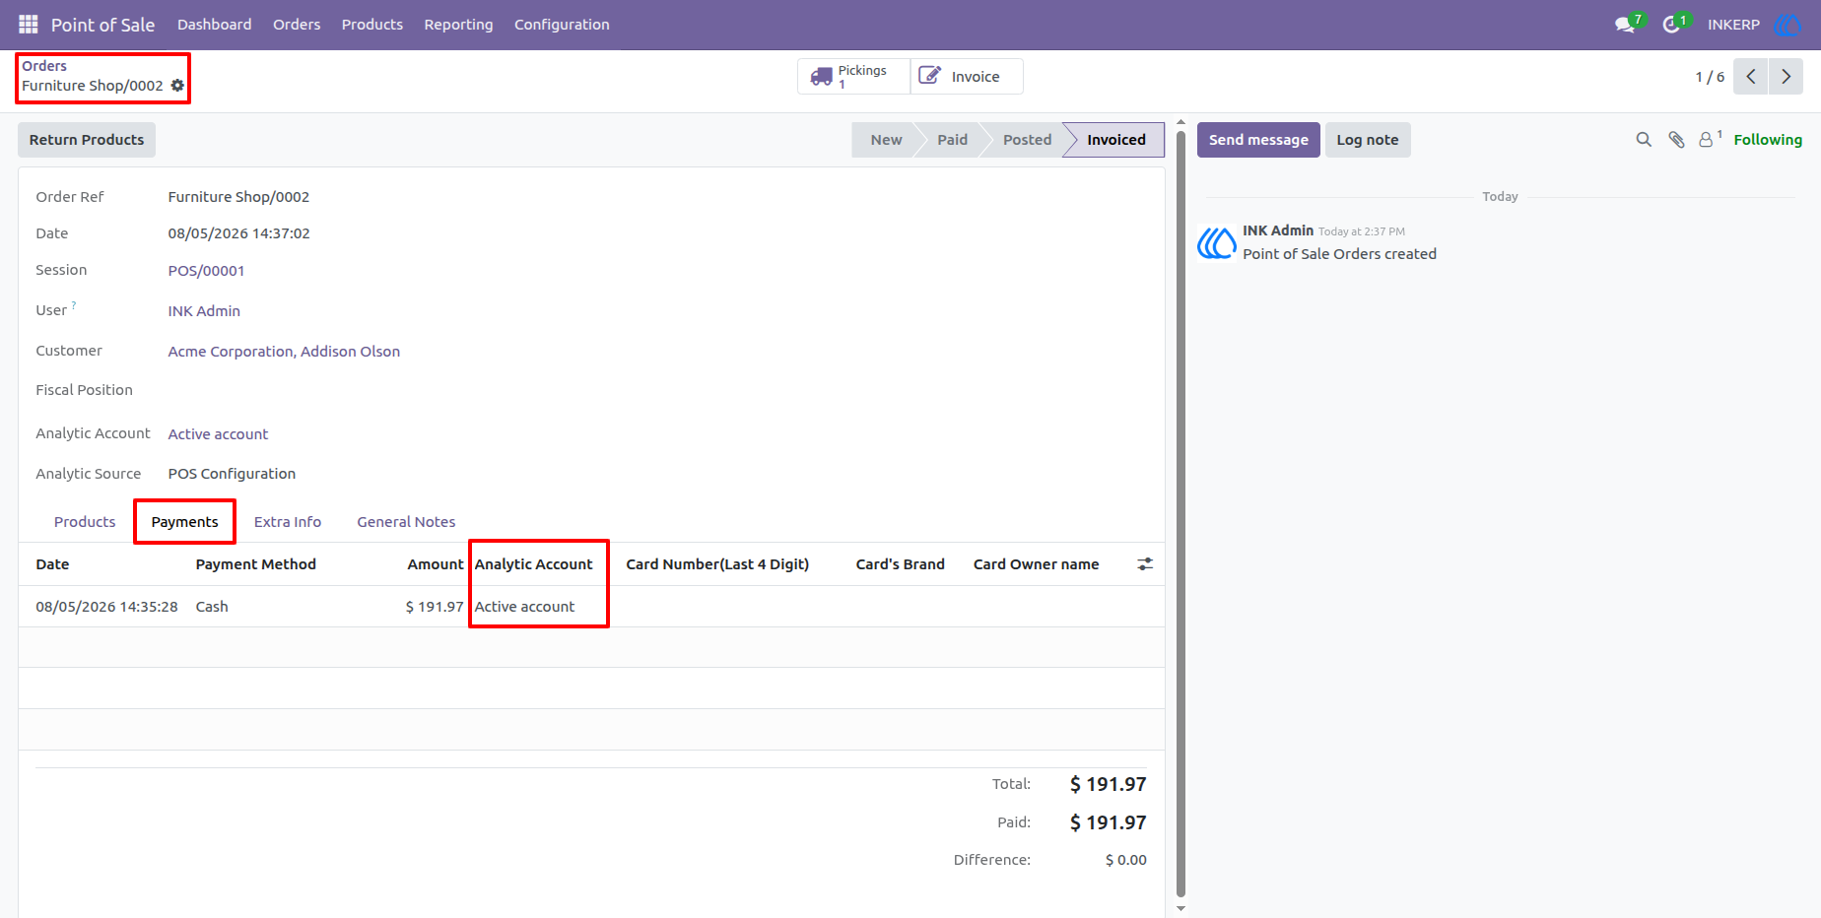Switch to the Products tab
1821x918 pixels.
coord(85,522)
